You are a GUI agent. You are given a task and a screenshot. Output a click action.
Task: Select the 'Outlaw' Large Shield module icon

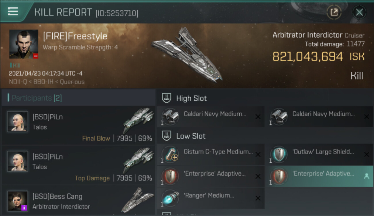(279, 154)
